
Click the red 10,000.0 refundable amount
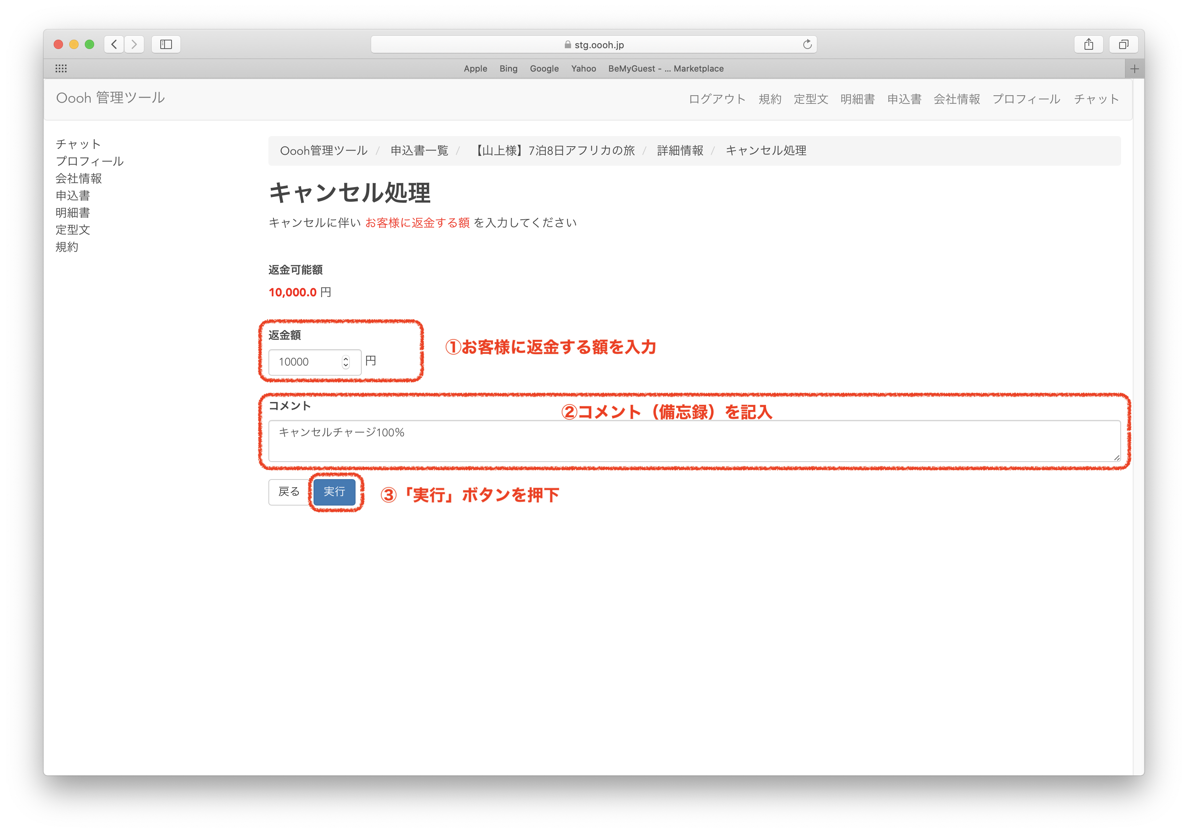tap(293, 292)
